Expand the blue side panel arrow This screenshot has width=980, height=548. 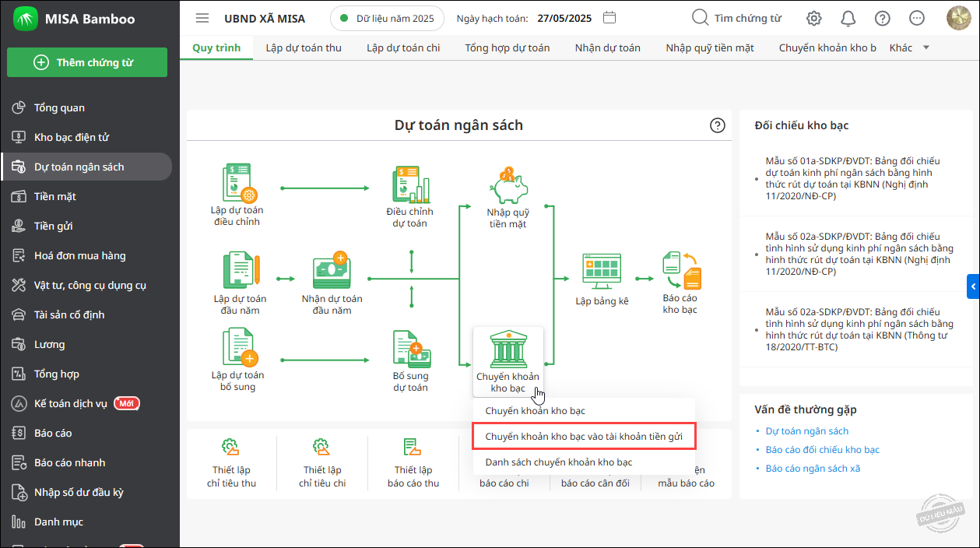click(x=973, y=286)
